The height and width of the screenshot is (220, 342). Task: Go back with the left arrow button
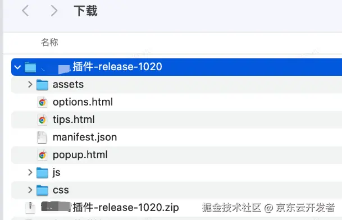point(25,11)
